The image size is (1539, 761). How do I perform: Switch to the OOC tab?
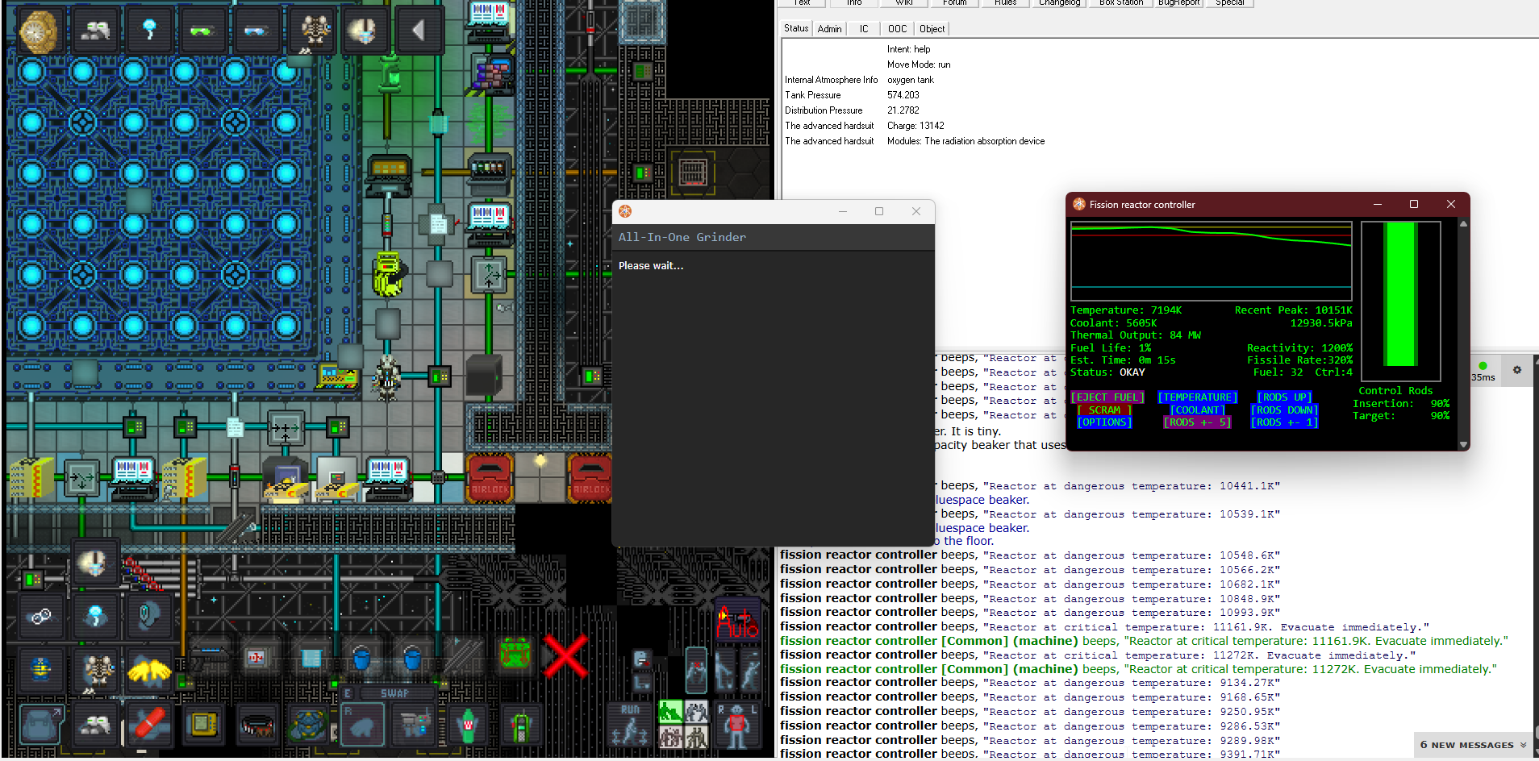tap(897, 29)
